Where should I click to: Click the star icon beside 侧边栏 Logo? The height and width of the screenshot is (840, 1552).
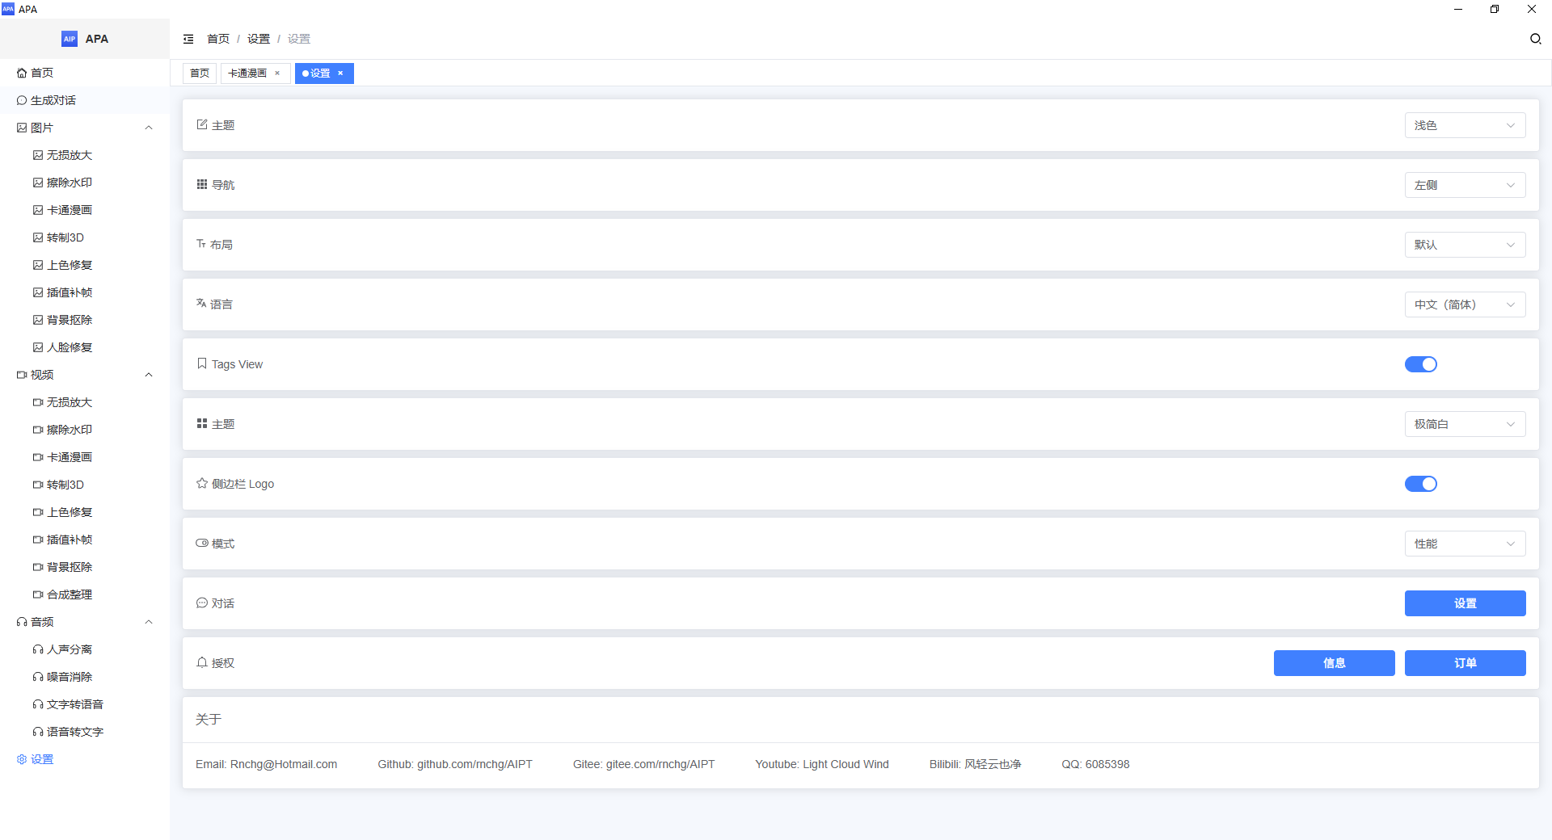(x=202, y=483)
